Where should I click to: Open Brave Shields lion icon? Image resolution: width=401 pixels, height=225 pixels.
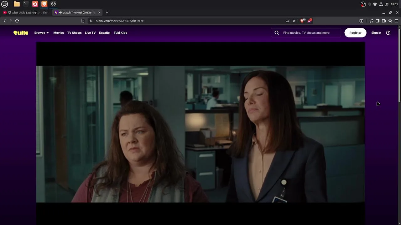coord(302,21)
